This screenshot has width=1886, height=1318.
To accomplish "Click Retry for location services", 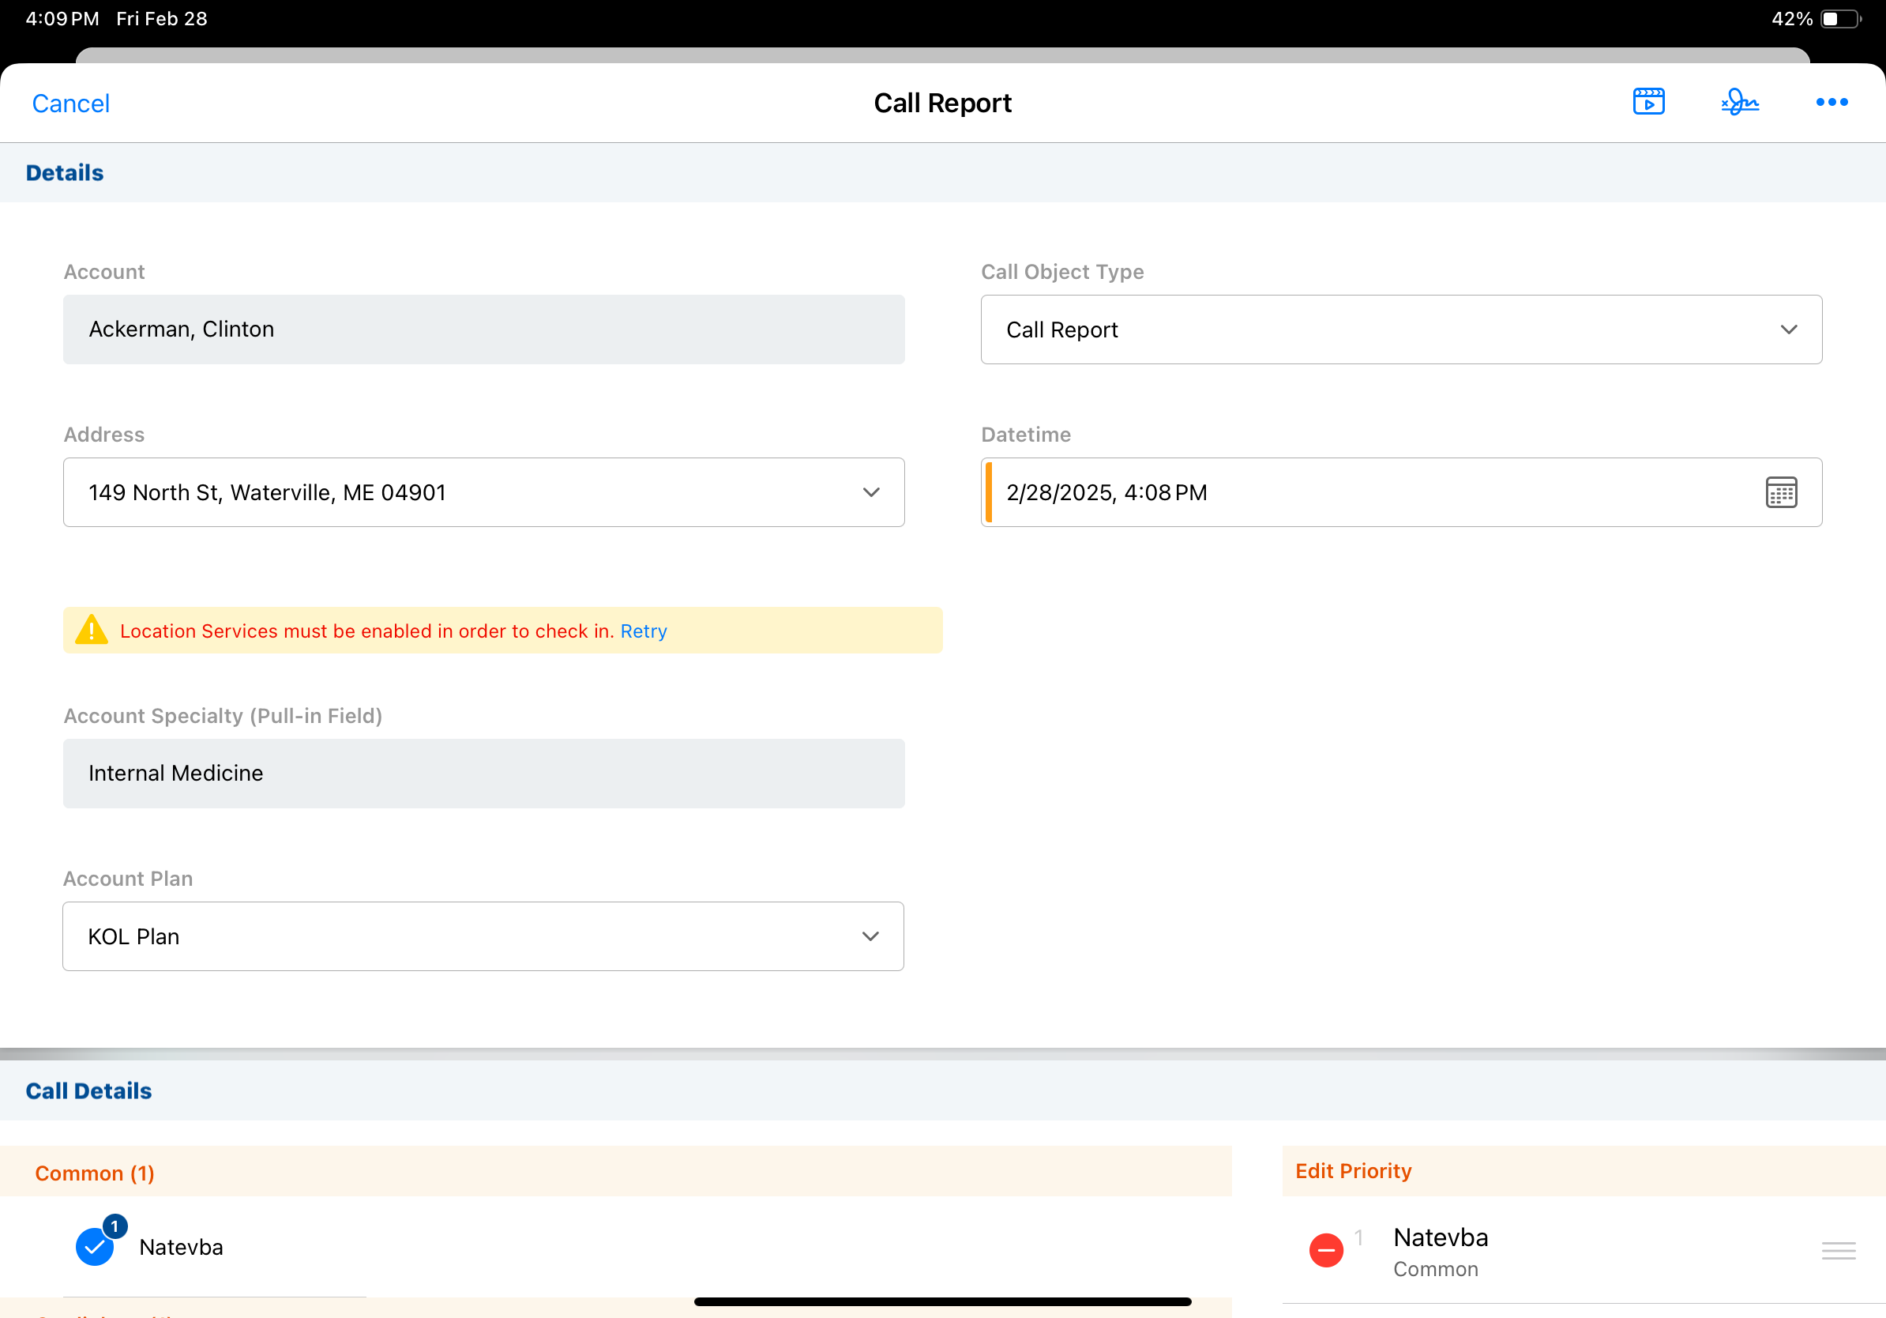I will [643, 631].
